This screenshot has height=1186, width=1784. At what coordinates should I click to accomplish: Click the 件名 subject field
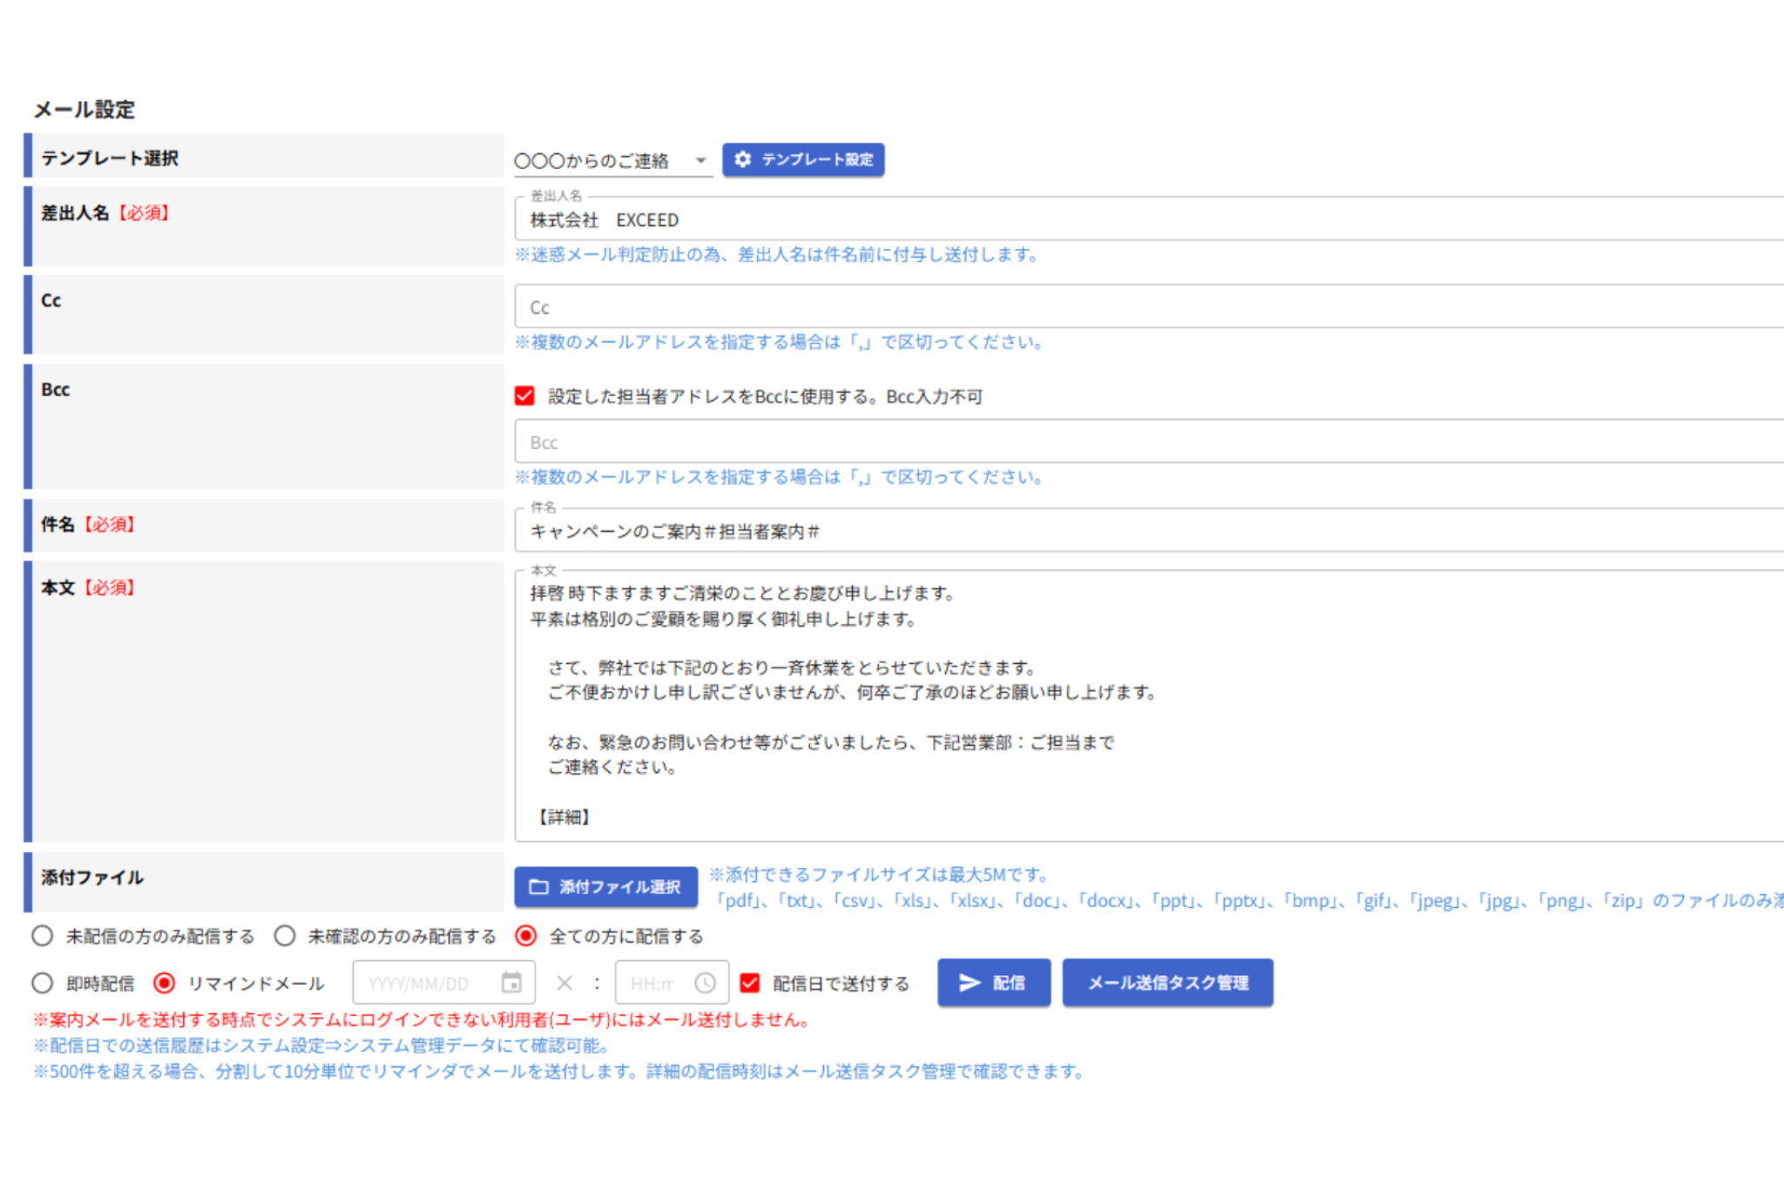(x=1149, y=531)
